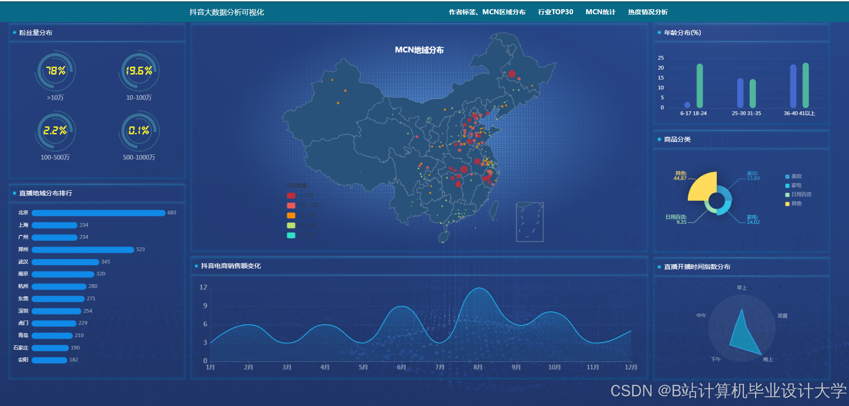Click the 直播地域分布排行 panel header
Viewport: 849px width, 406px height.
point(46,193)
